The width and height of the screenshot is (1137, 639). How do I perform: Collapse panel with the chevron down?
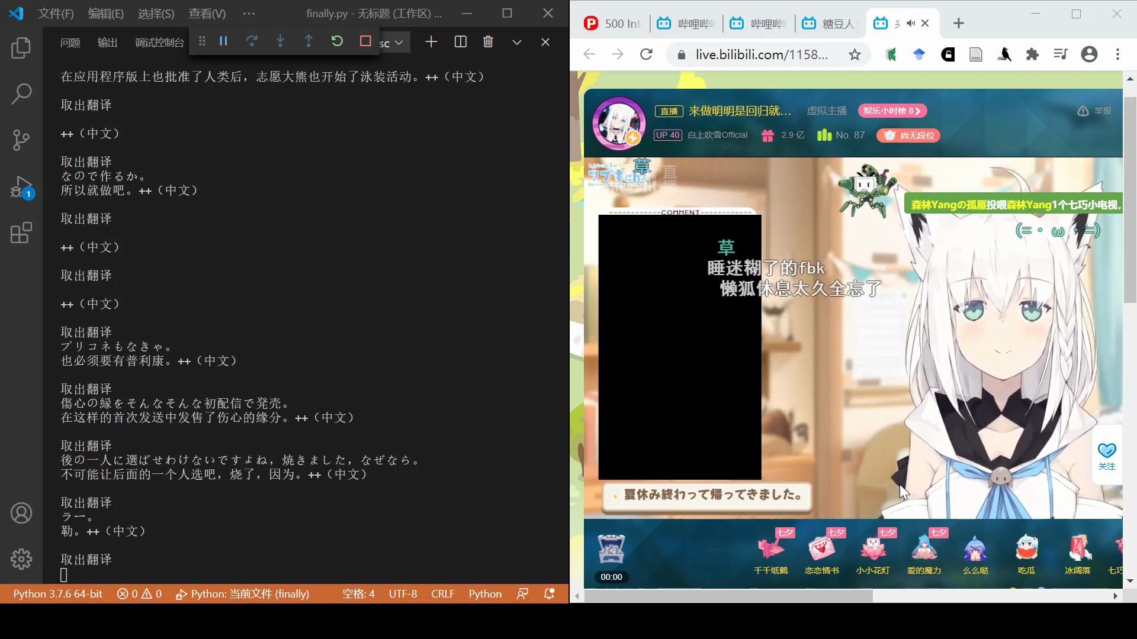point(517,42)
